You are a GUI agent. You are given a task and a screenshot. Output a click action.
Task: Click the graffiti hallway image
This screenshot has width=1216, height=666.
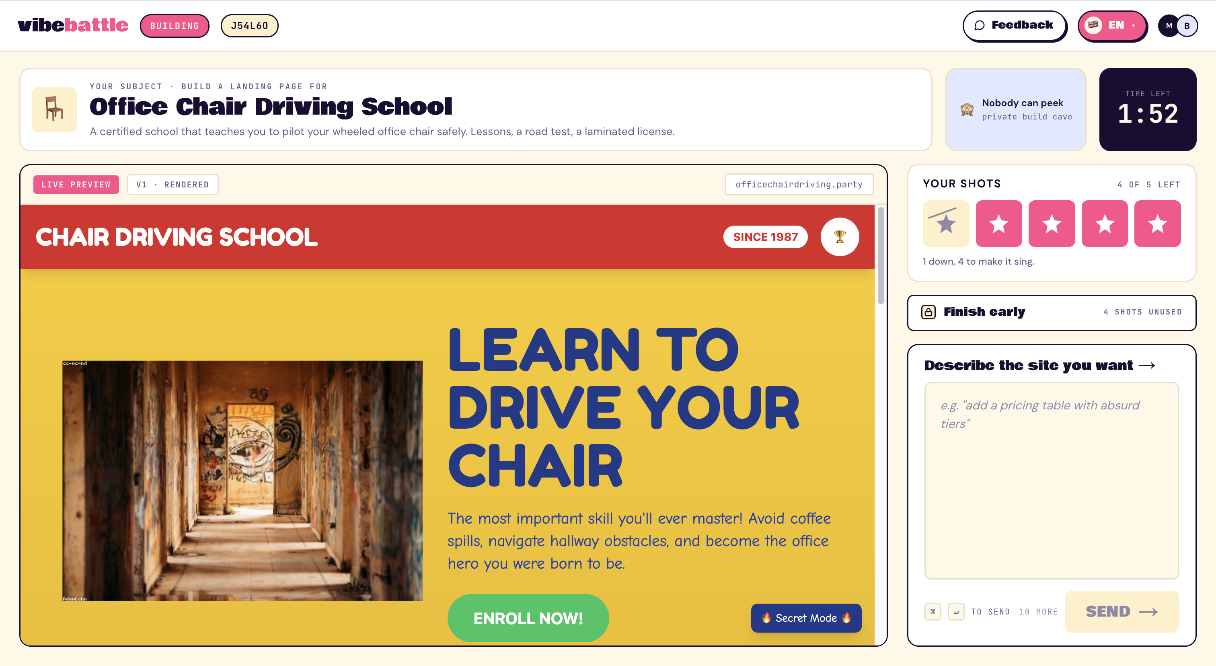click(x=242, y=481)
